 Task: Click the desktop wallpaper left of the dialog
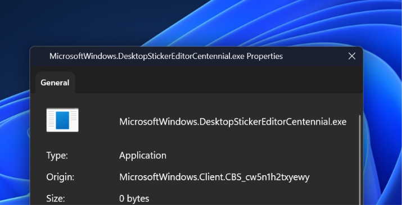point(15,141)
